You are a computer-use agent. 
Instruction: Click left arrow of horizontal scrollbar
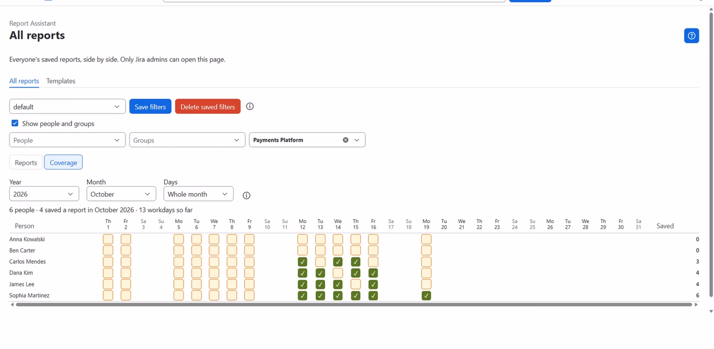coord(12,305)
